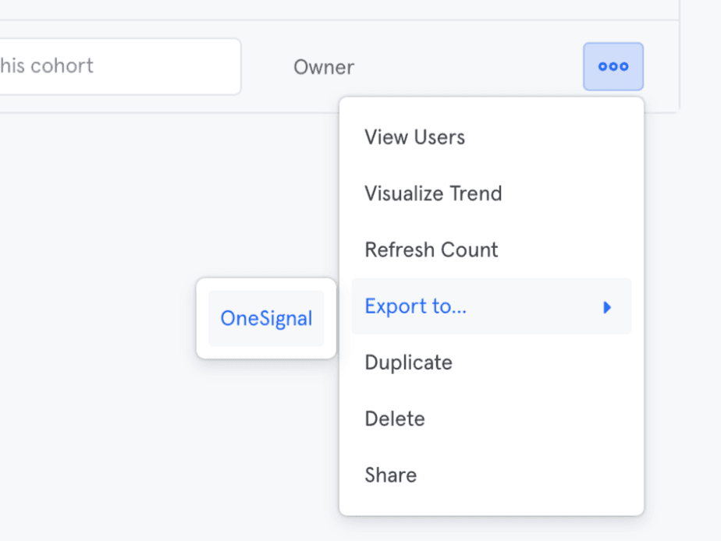Open the user list for this cohort
Image resolution: width=721 pixels, height=541 pixels.
[414, 137]
